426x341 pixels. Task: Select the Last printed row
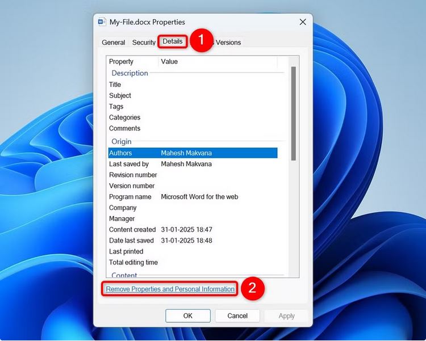(x=193, y=251)
